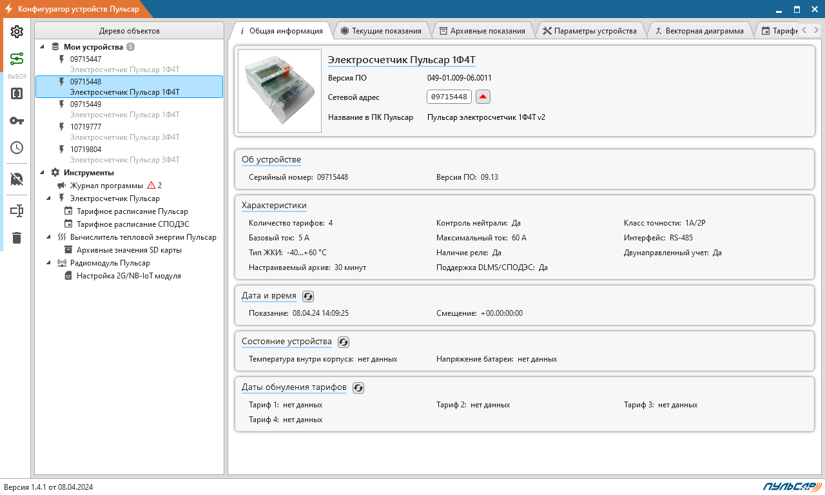The height and width of the screenshot is (495, 825).
Task: Select device 09715447 in the tree
Action: tap(129, 64)
